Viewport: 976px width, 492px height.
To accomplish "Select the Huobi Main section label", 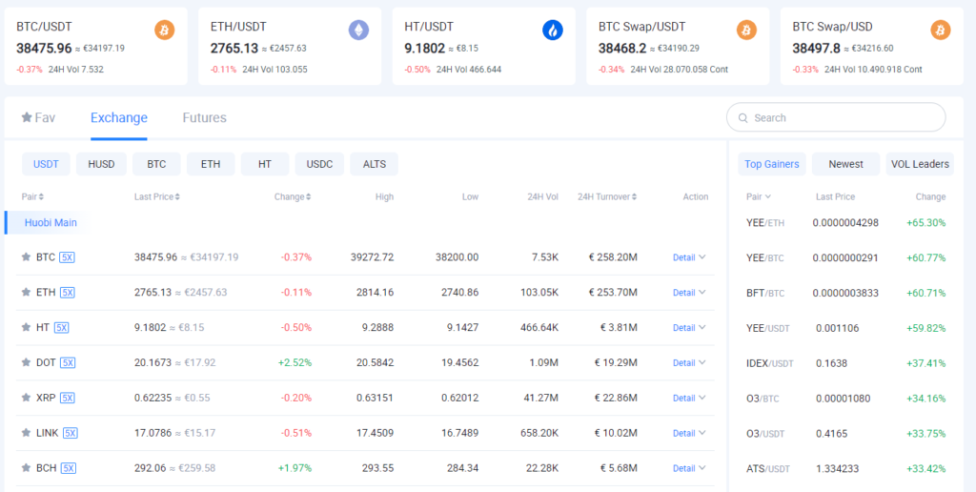I will pos(51,222).
